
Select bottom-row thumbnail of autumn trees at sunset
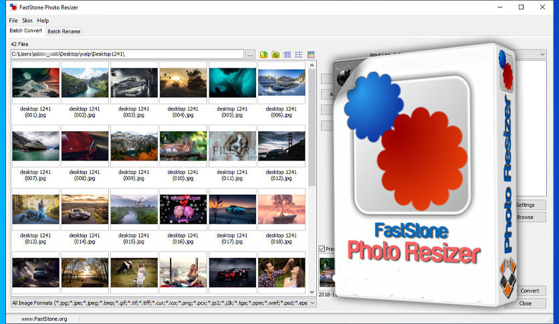tap(85, 273)
